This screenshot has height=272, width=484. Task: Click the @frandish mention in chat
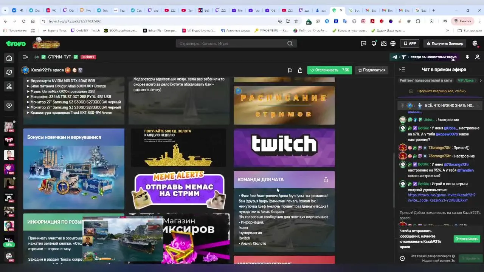click(465, 170)
